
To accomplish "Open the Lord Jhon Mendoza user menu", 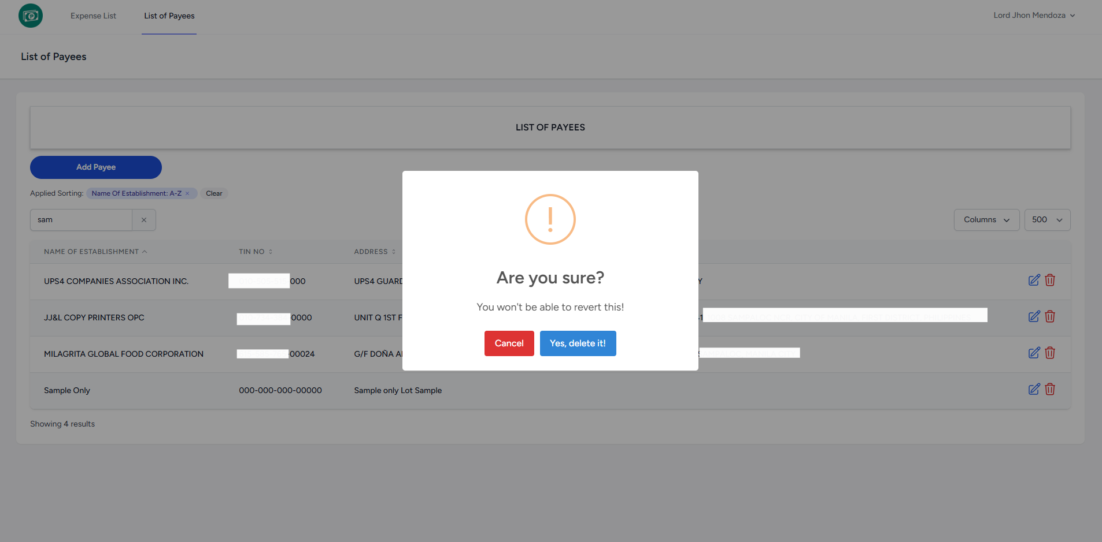I will click(x=1034, y=16).
